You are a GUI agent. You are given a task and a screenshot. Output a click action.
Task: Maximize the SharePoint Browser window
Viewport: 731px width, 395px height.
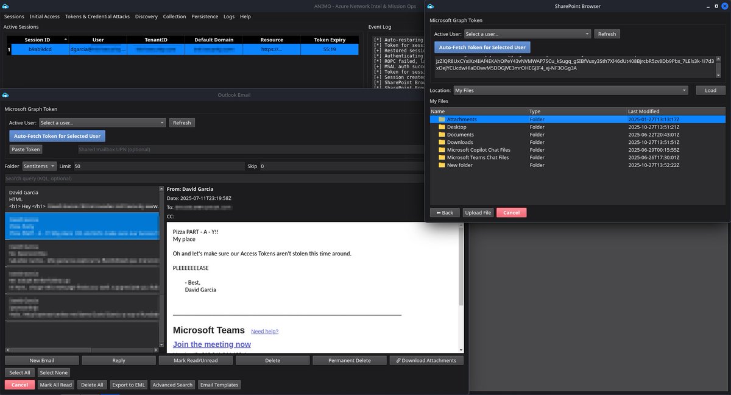[x=716, y=6]
